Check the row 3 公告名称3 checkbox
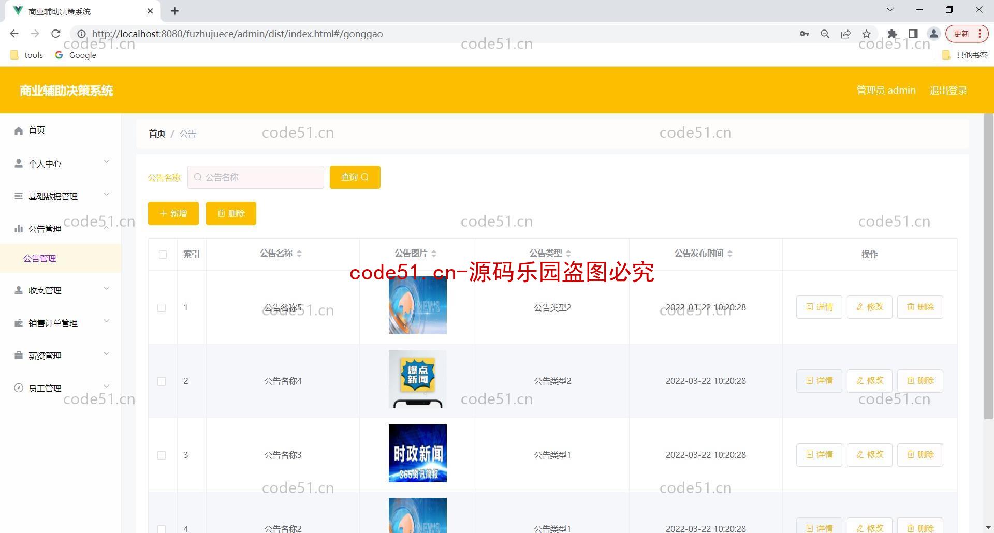 point(162,455)
